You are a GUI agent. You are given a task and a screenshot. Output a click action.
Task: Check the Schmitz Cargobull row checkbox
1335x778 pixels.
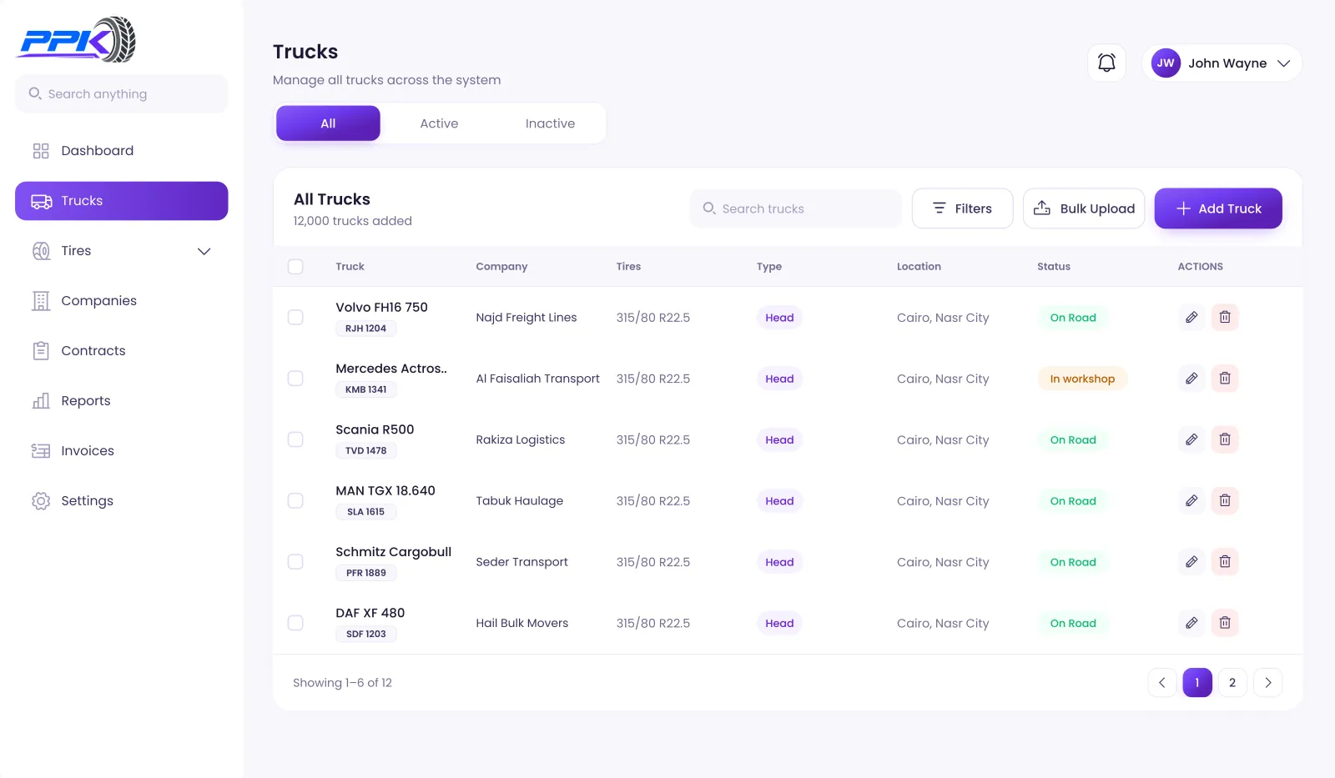tap(295, 562)
